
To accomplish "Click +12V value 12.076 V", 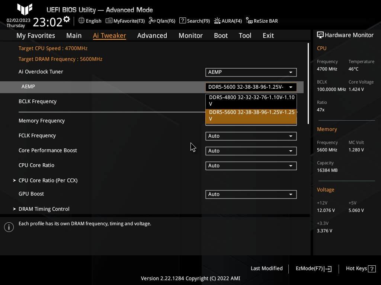I will (x=326, y=210).
